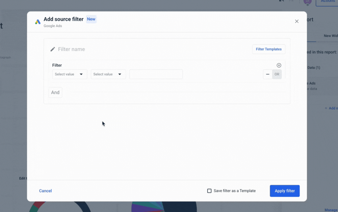
Task: Open the first Select value dropdown
Action: coord(69,74)
